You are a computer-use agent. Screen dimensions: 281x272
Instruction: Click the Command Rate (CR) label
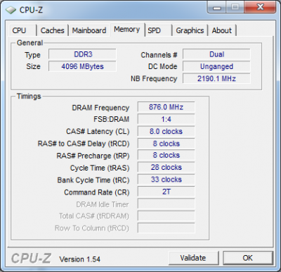[x=97, y=192]
